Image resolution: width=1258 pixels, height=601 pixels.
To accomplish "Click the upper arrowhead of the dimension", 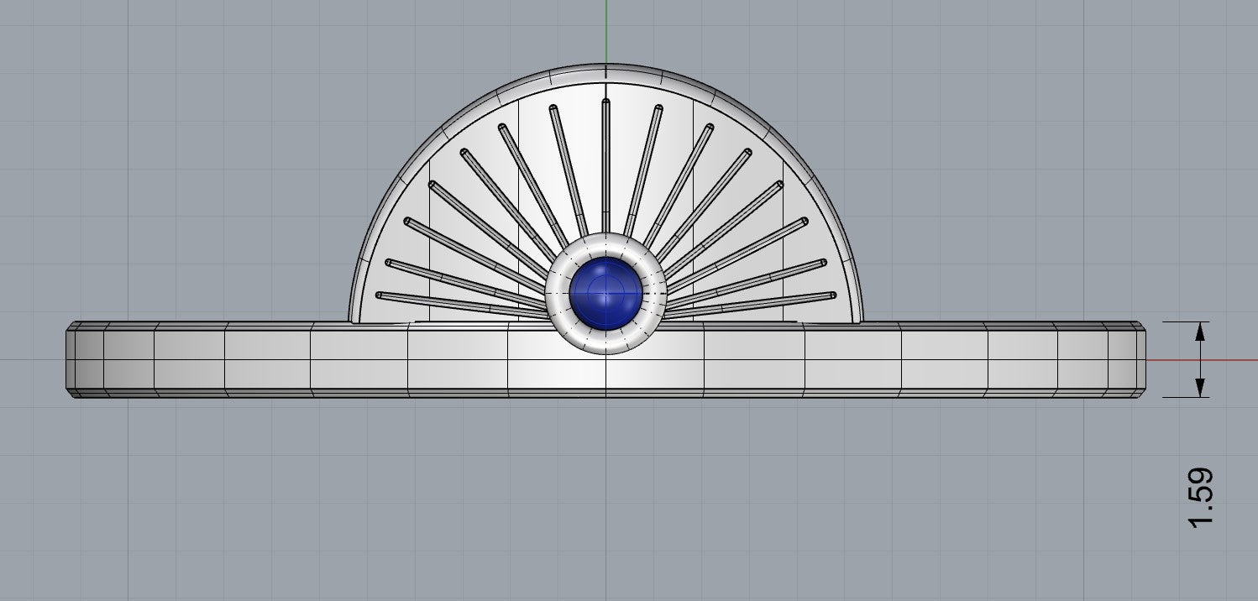I will [1201, 331].
